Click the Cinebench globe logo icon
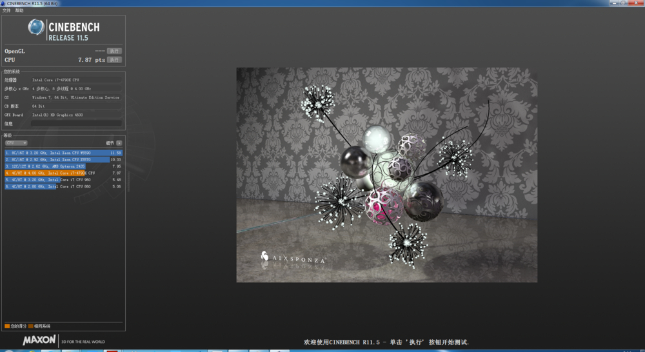645x352 pixels. pyautogui.click(x=36, y=27)
